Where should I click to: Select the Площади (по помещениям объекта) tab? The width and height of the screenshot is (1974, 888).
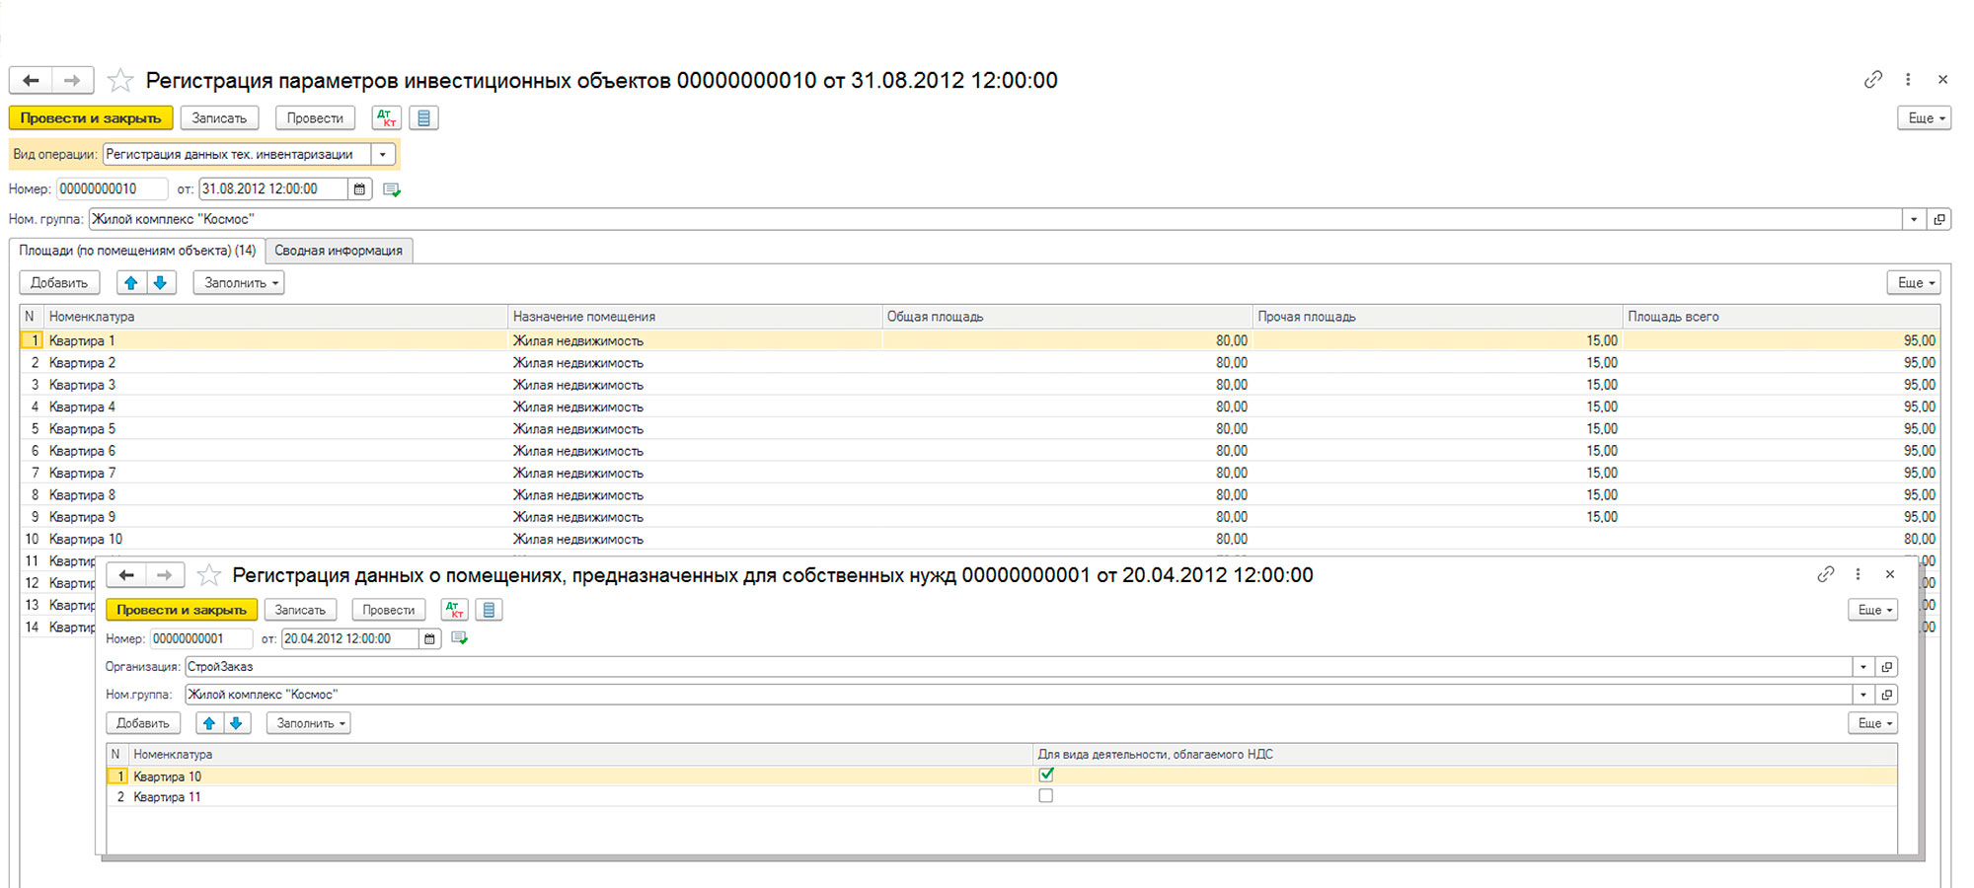(x=137, y=251)
